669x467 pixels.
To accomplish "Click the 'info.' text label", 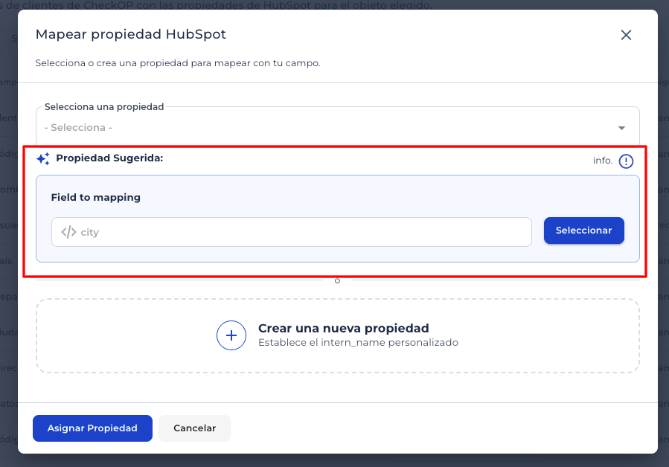I will coord(603,161).
